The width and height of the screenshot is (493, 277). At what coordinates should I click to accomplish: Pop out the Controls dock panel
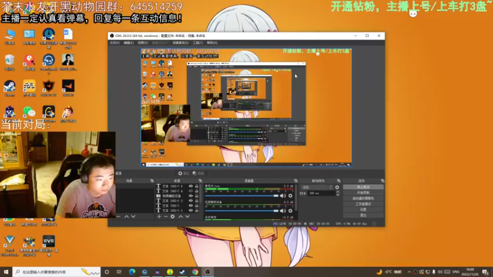tap(382, 181)
